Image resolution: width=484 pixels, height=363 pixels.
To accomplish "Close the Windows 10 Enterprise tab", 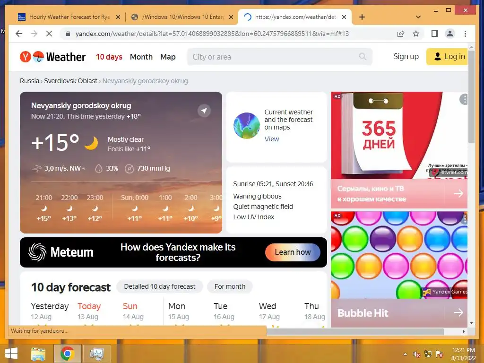I will (x=231, y=17).
